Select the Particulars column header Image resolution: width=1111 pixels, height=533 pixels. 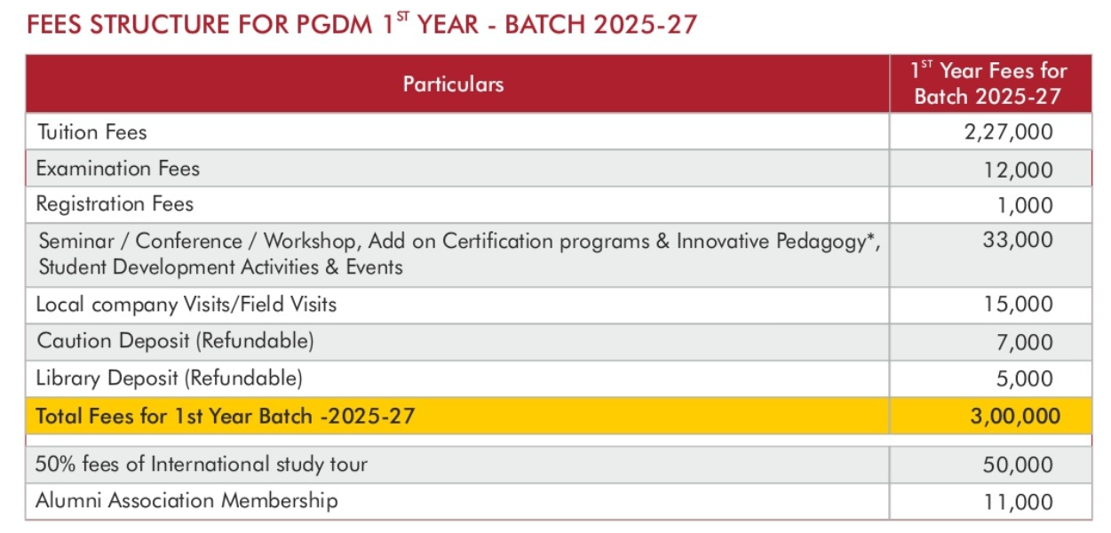[453, 84]
